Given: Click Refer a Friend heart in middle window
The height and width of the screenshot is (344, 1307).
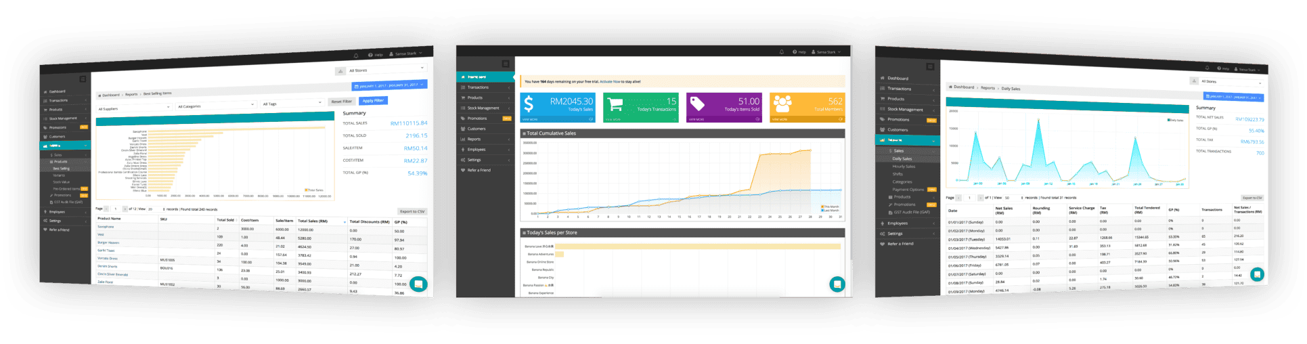Looking at the screenshot, I should coord(462,170).
